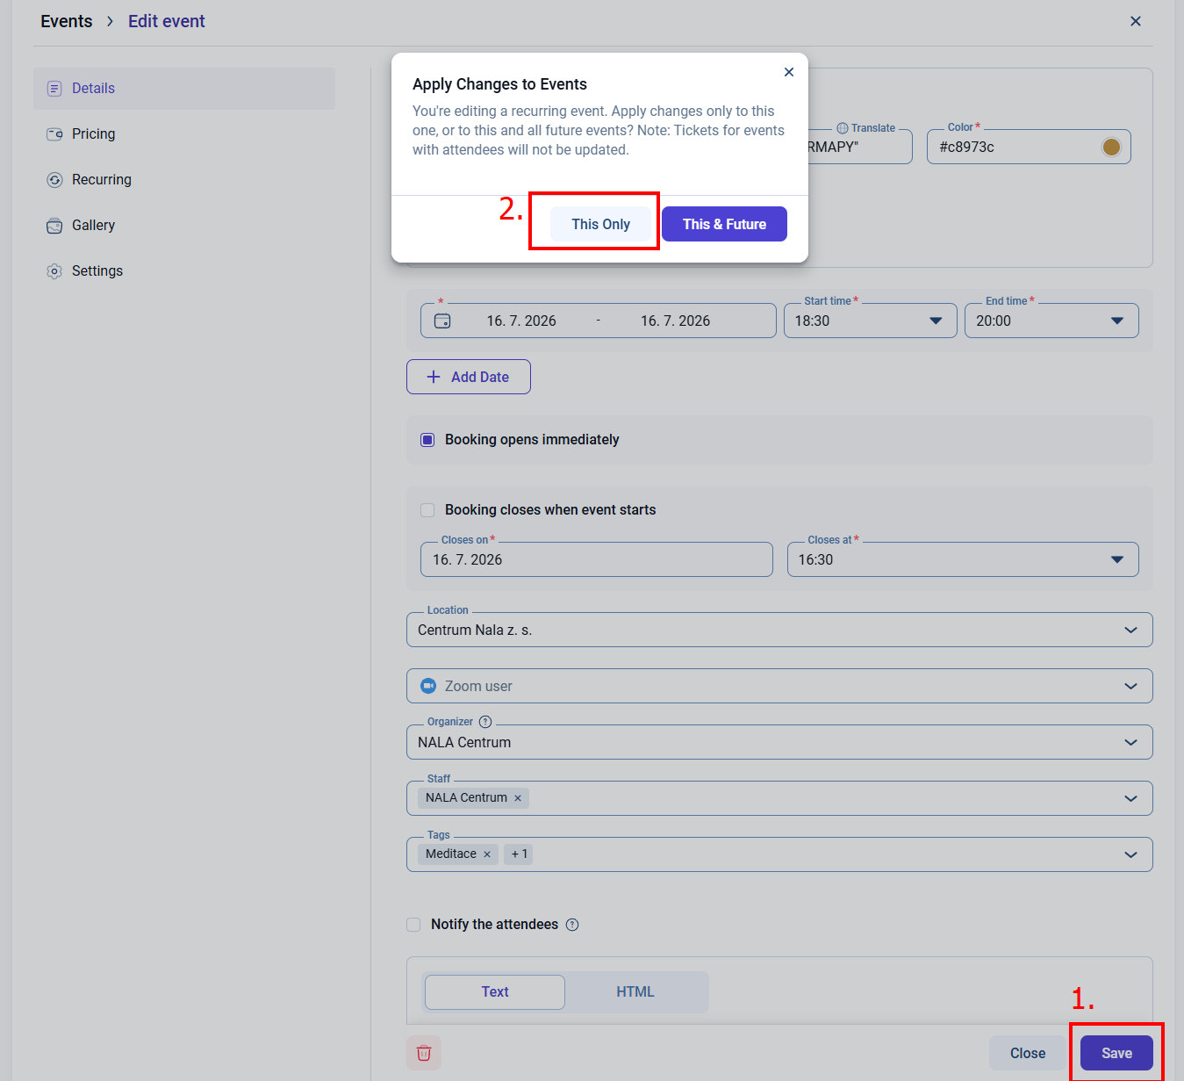
Task: Remove the Meditace tag chip
Action: pos(487,854)
